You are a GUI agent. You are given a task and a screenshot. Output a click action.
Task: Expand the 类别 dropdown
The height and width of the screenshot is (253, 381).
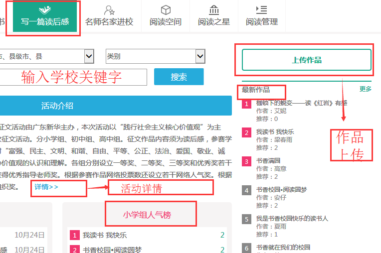click(x=155, y=56)
